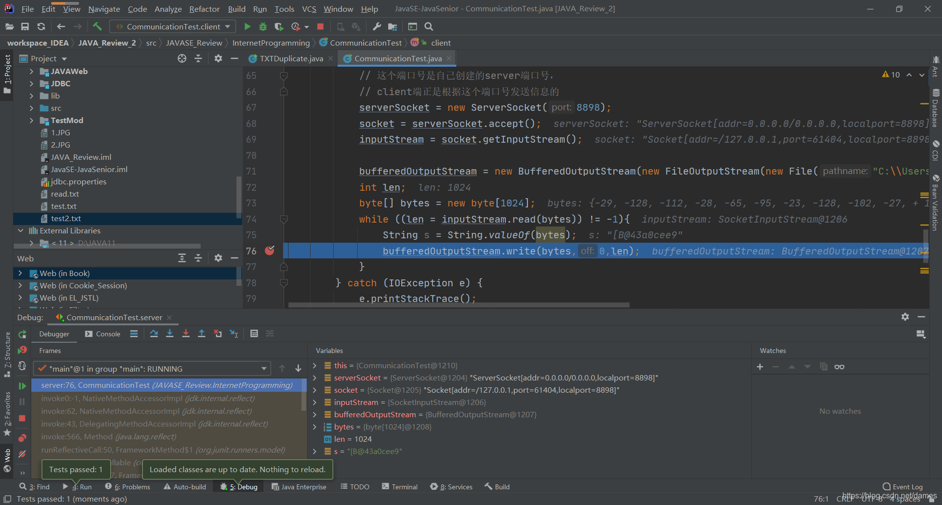Toggle the Bean Validation tool window stripe
942x505 pixels.
tap(936, 202)
